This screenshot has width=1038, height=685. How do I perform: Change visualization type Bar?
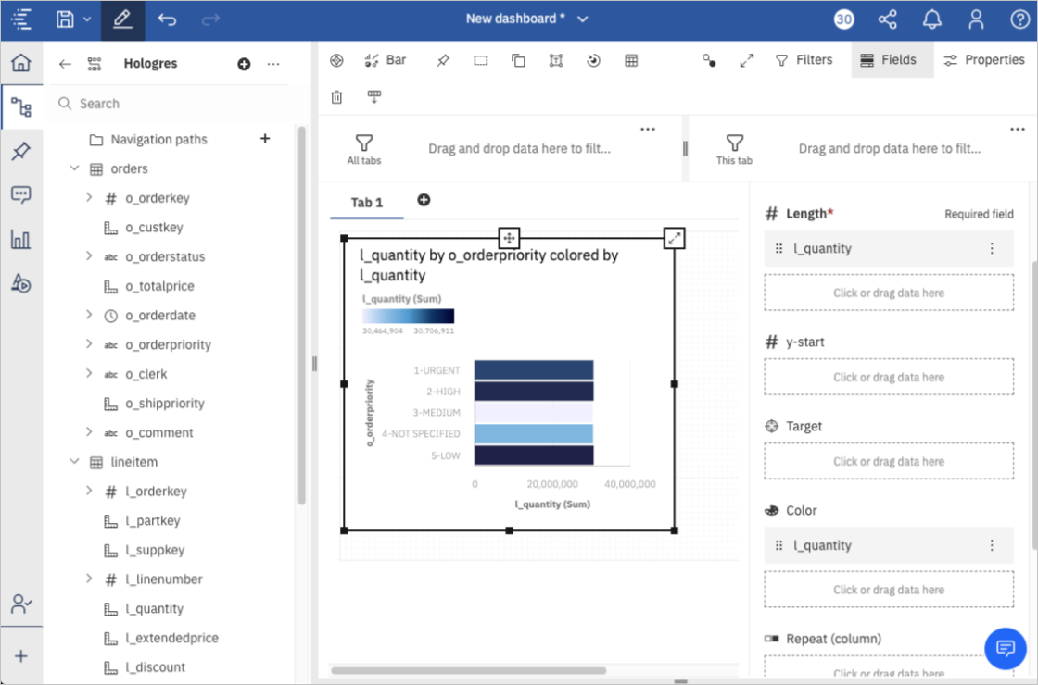coord(386,60)
